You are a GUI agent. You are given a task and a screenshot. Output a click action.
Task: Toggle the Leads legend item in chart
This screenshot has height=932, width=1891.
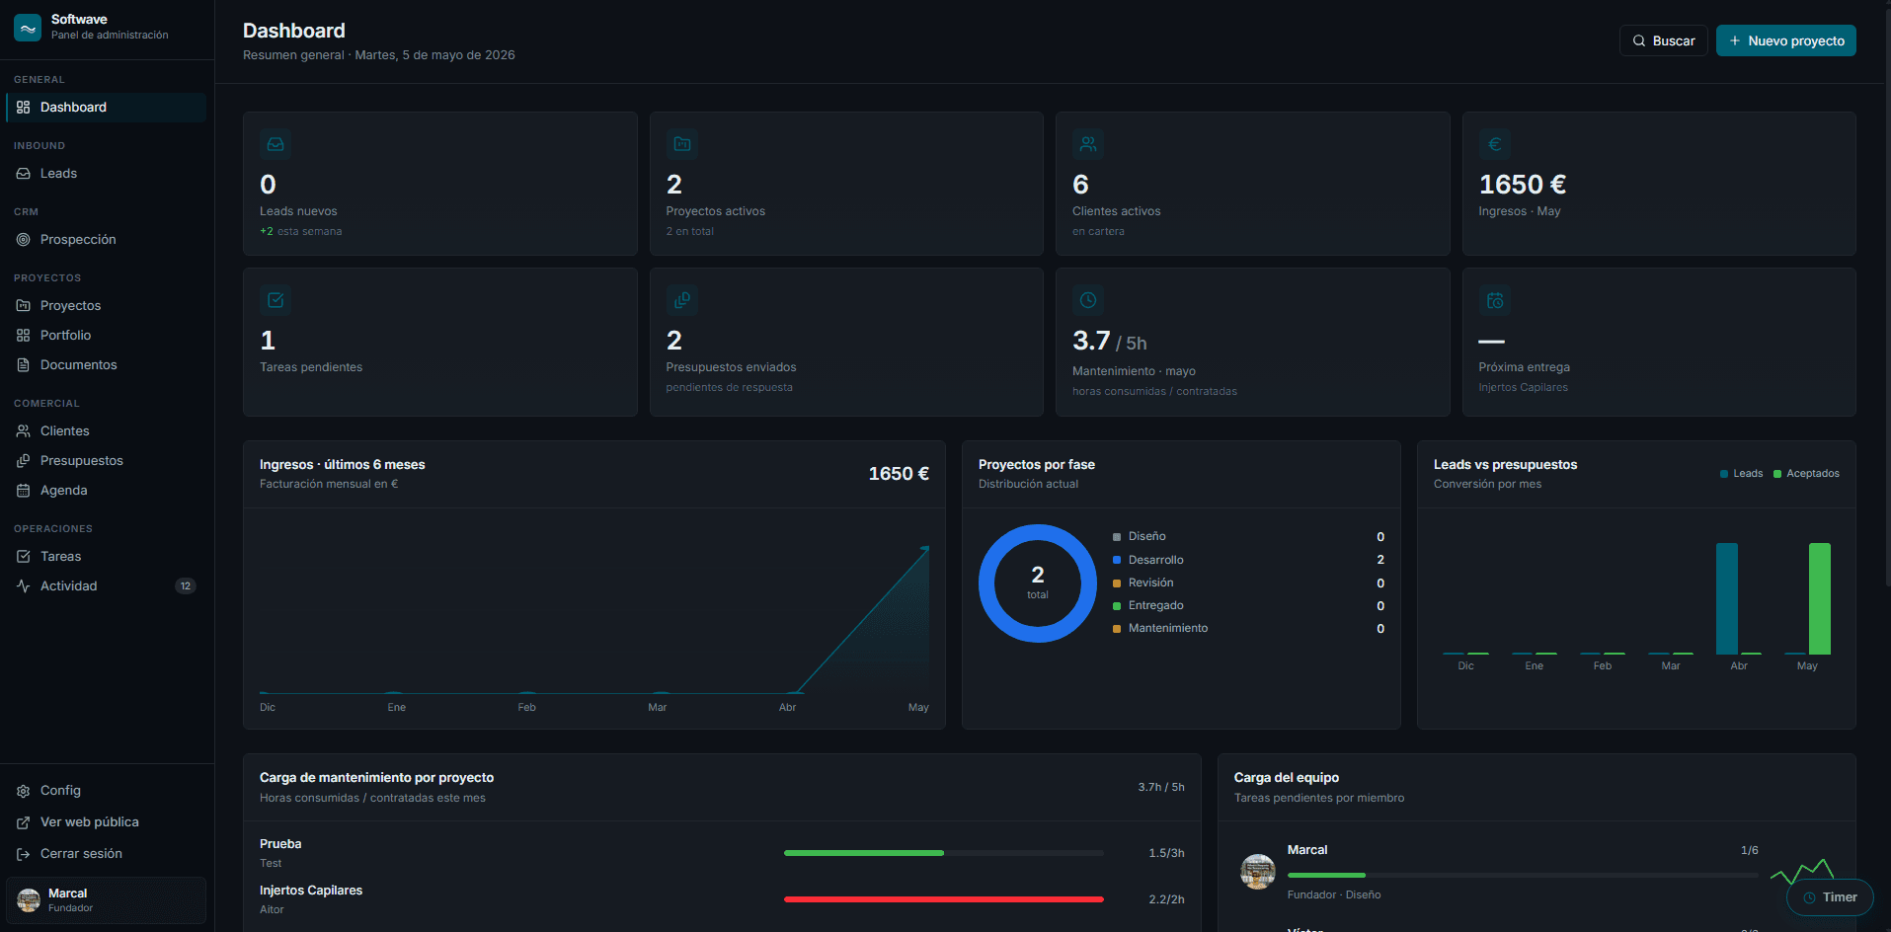point(1741,474)
